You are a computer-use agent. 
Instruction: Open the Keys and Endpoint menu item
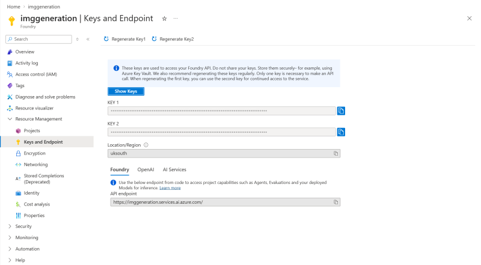pos(47,142)
